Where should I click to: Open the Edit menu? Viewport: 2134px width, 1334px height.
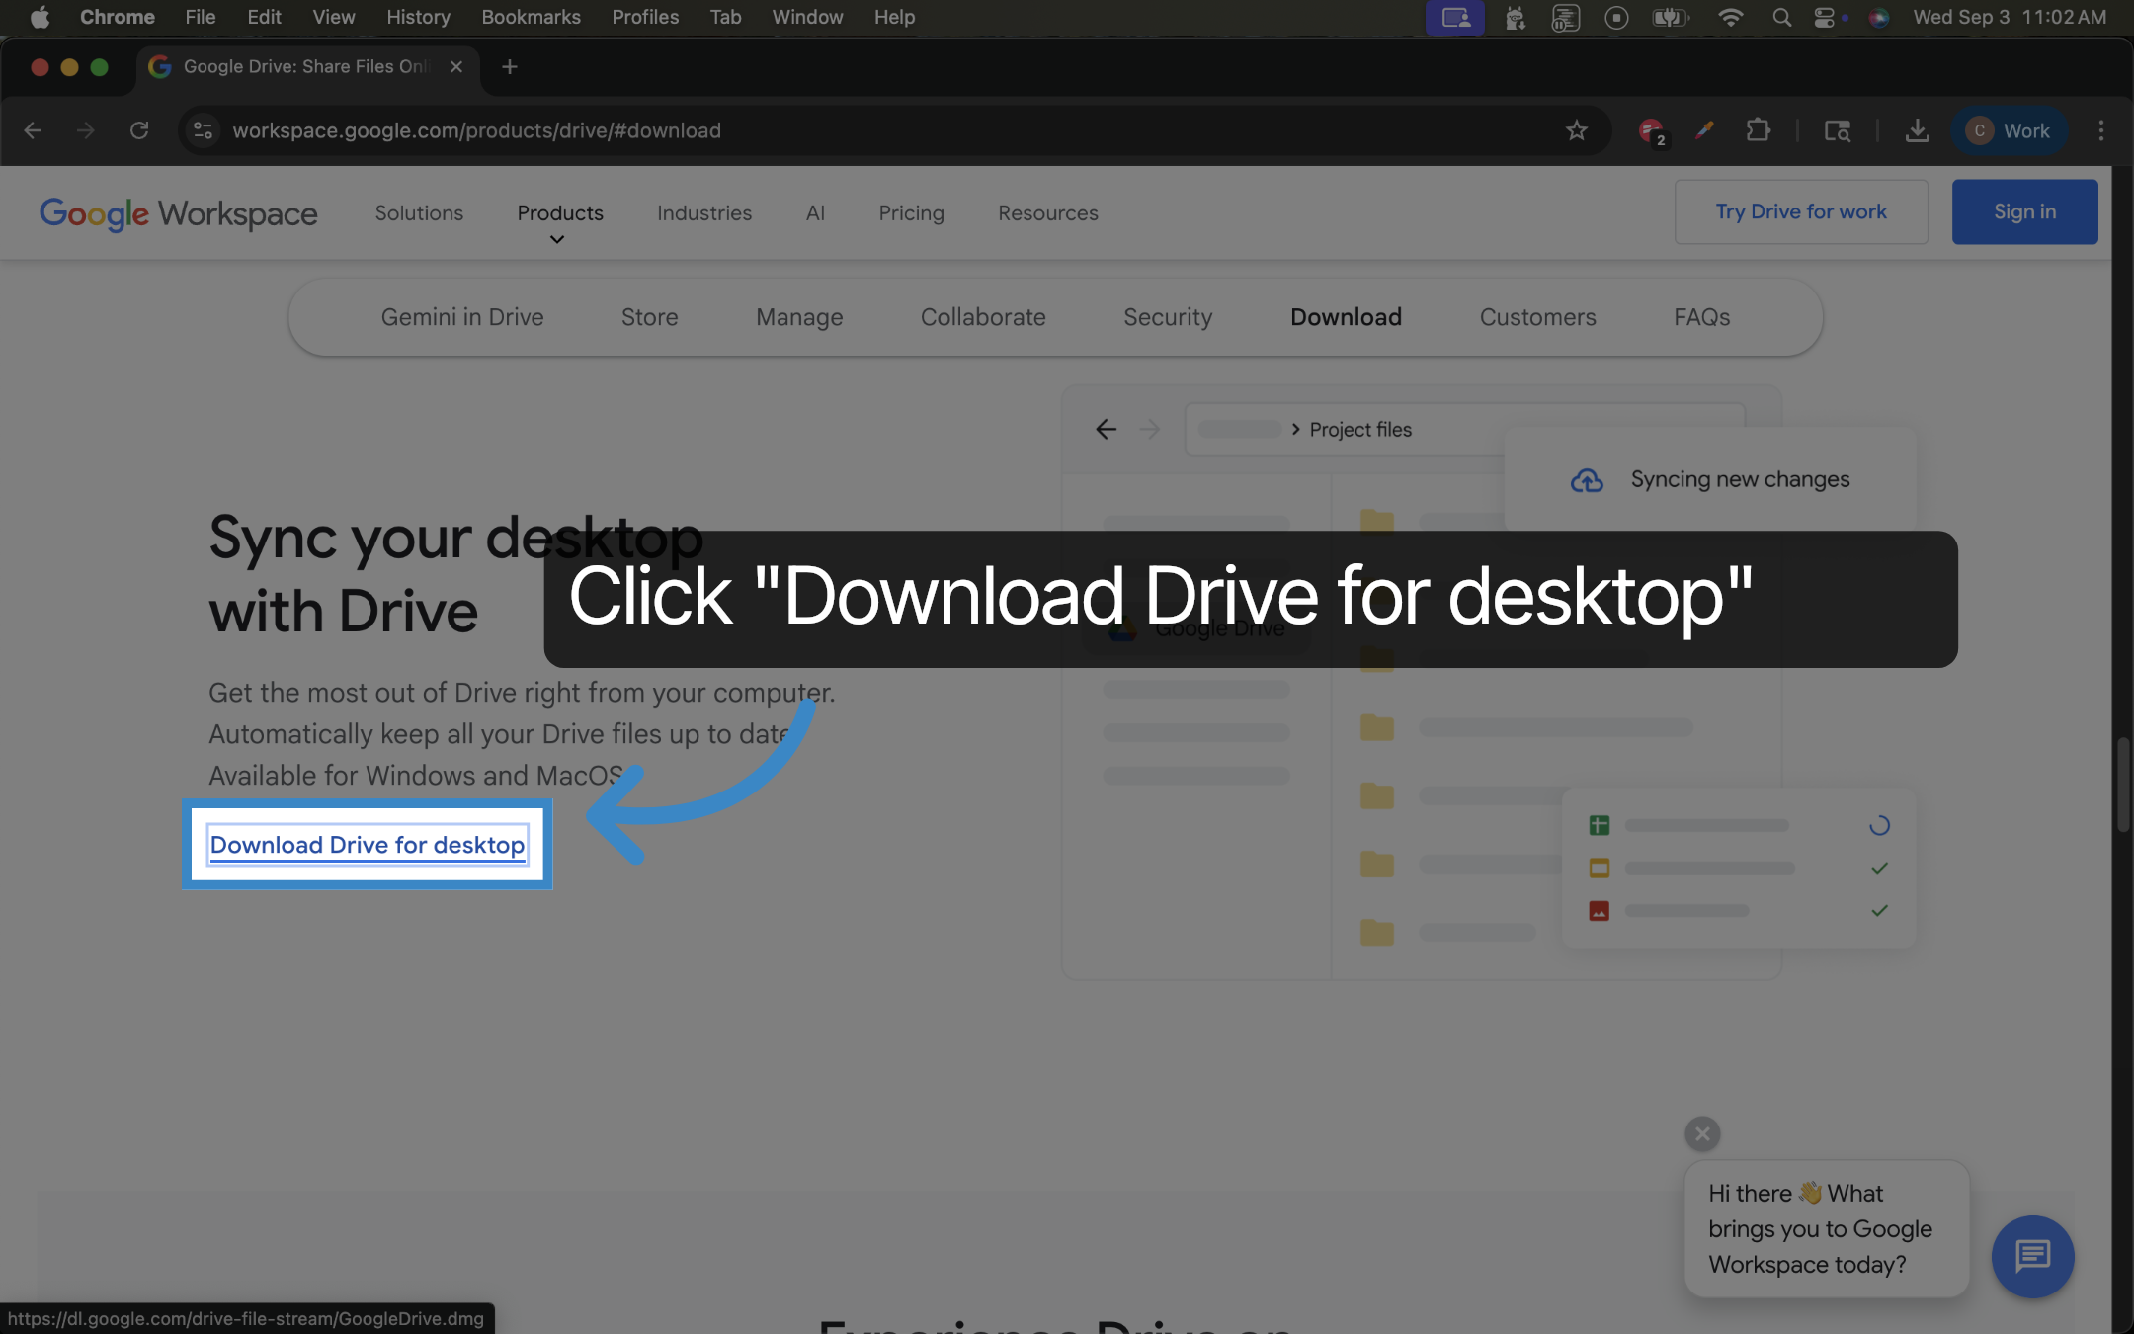pos(264,17)
